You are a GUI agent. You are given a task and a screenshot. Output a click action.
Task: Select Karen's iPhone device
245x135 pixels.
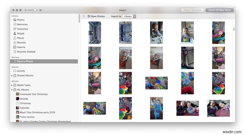(x=44, y=61)
